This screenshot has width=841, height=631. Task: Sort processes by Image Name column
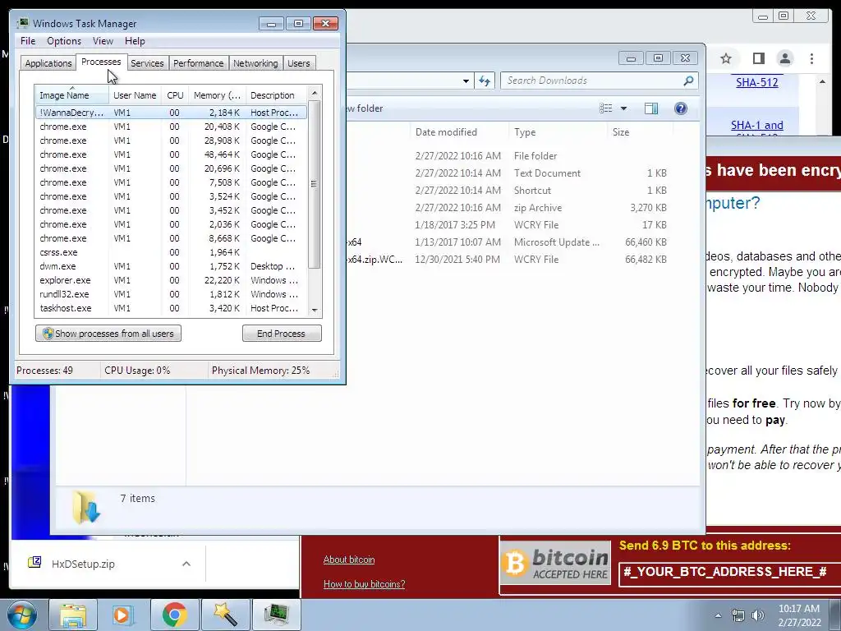pyautogui.click(x=72, y=95)
